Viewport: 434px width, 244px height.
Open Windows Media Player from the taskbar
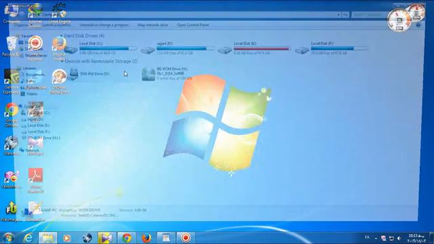click(x=66, y=238)
